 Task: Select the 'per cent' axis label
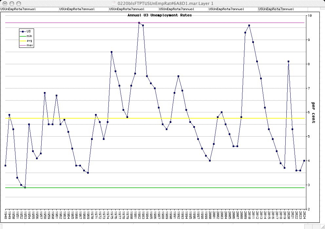click(313, 113)
